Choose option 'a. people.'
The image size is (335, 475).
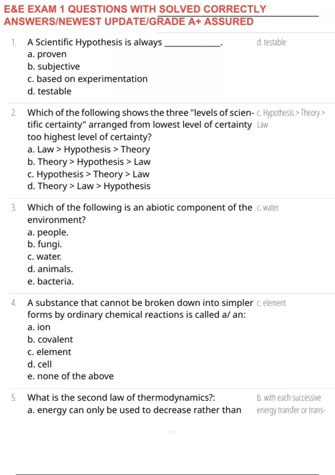[48, 232]
